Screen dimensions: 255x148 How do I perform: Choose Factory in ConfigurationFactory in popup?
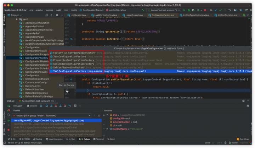pyautogui.click(x=151, y=53)
